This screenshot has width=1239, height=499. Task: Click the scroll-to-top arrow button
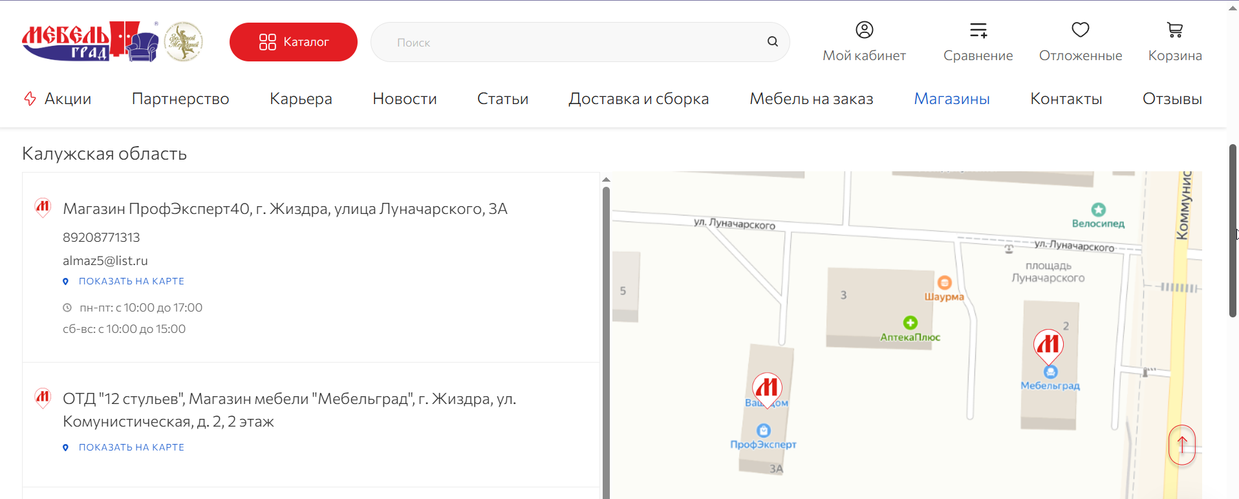click(1182, 445)
